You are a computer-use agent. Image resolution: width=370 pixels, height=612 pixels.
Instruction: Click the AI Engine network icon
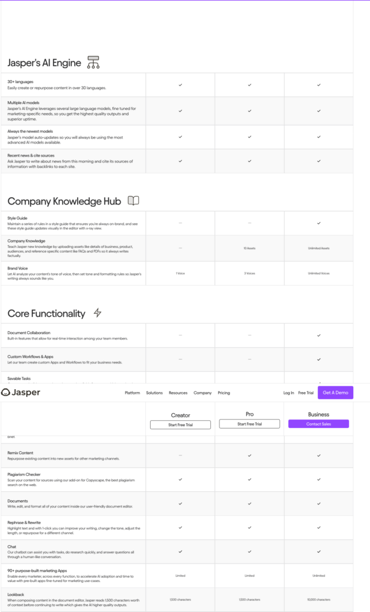pyautogui.click(x=93, y=62)
